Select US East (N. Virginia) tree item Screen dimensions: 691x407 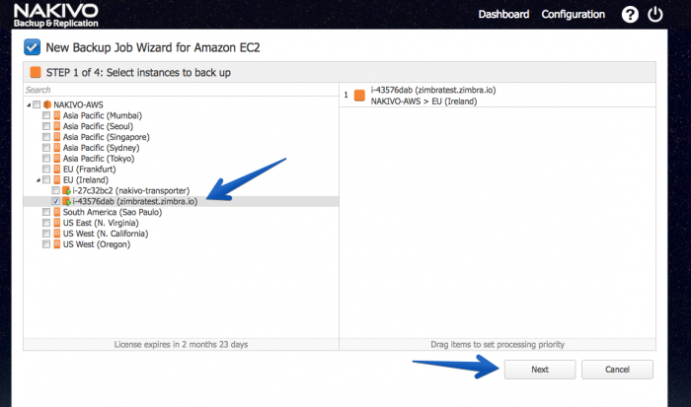[x=101, y=223]
